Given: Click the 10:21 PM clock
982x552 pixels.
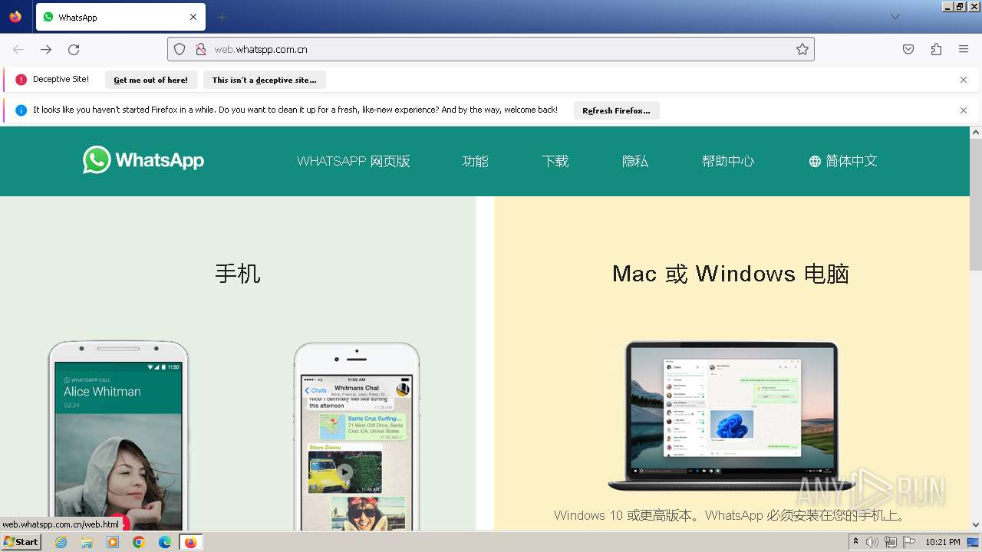Looking at the screenshot, I should [x=942, y=542].
